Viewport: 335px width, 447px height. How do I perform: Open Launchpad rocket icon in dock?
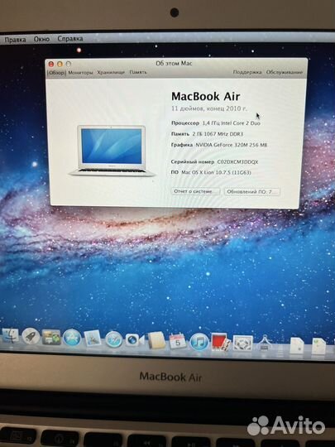point(31,336)
